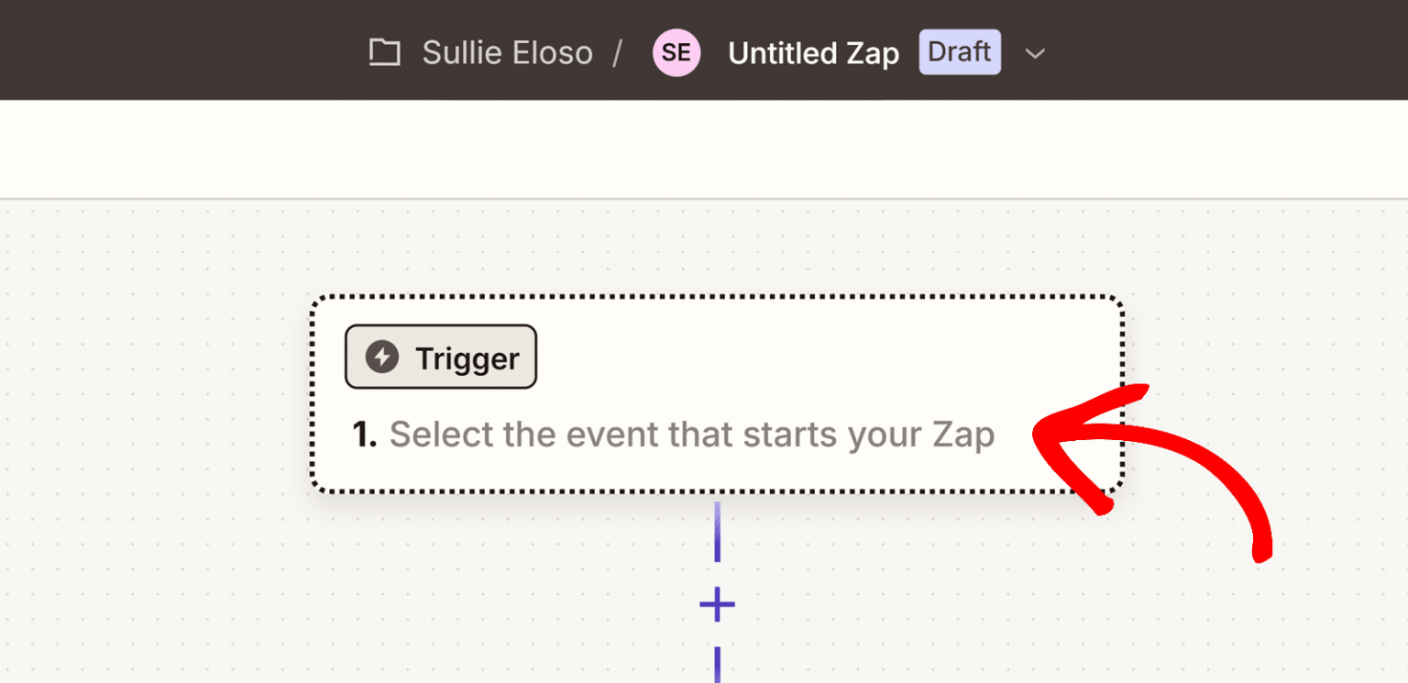Click the plus icon on the connector line

tap(717, 603)
